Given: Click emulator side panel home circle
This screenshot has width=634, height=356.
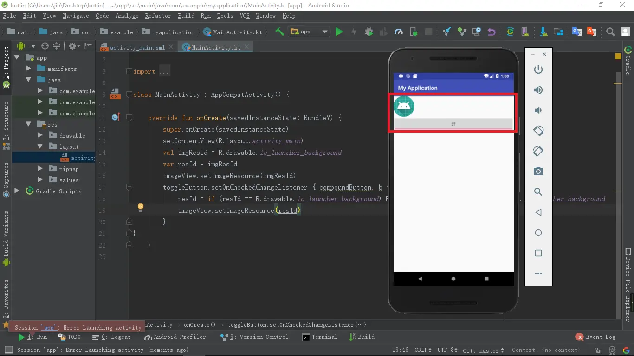Looking at the screenshot, I should pyautogui.click(x=538, y=233).
